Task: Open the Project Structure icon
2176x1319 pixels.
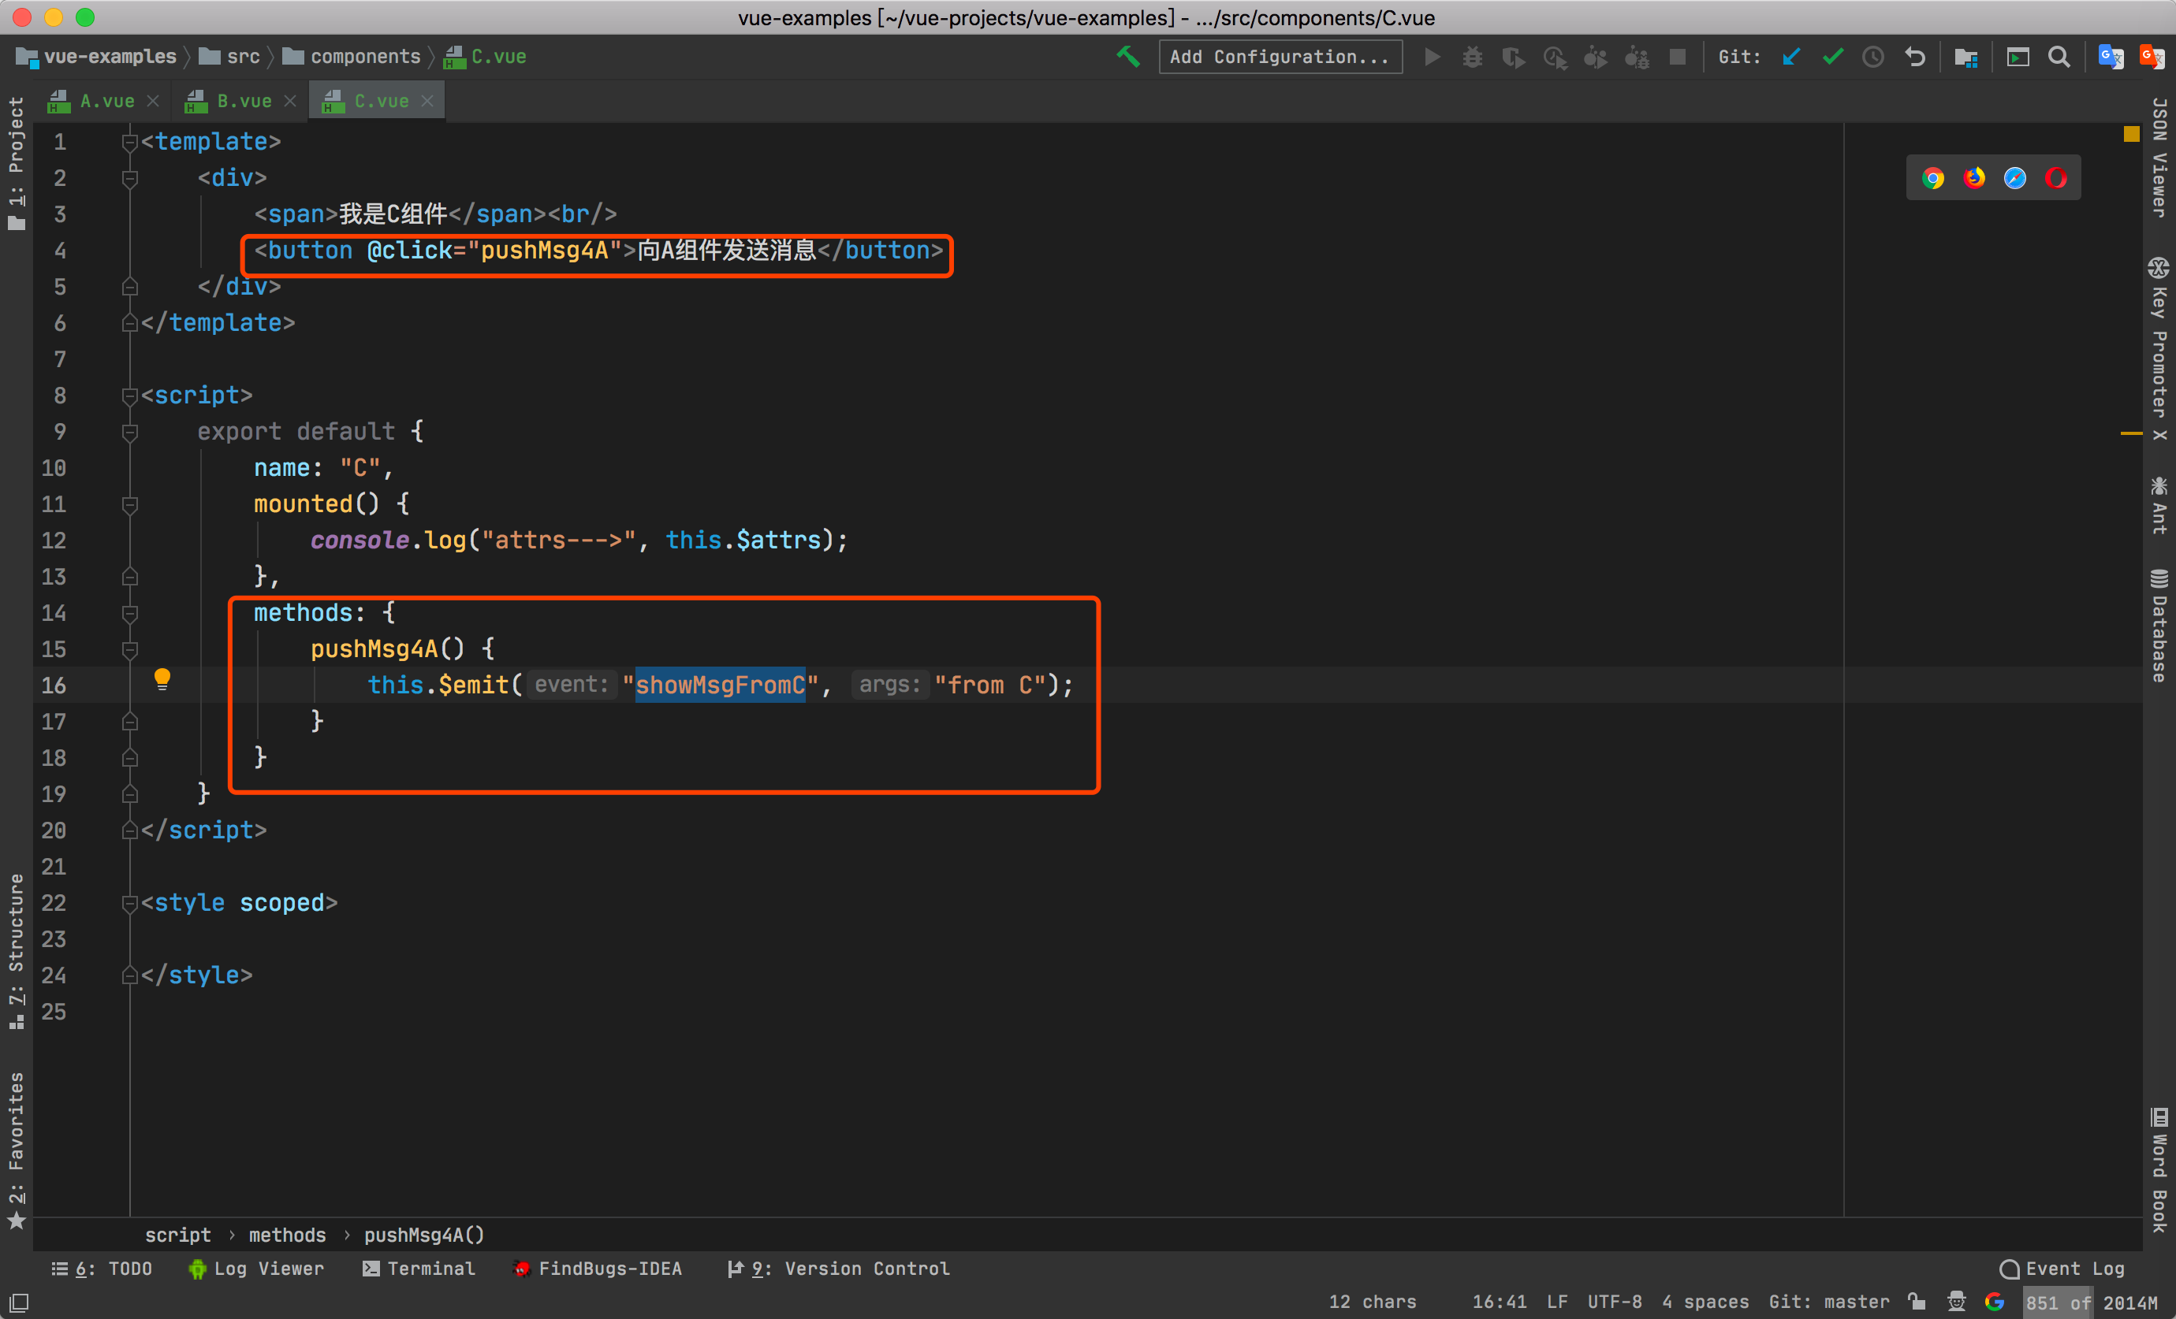Action: 1965,58
